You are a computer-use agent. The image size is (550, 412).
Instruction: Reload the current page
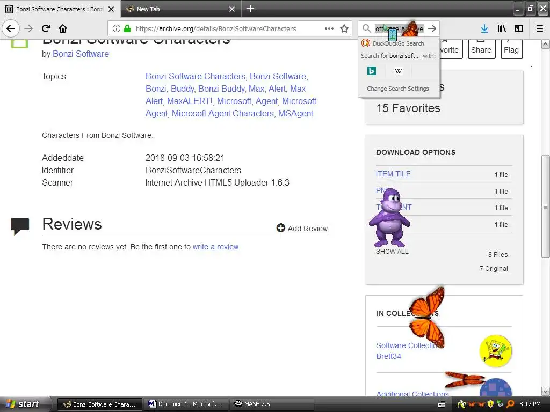(x=46, y=28)
